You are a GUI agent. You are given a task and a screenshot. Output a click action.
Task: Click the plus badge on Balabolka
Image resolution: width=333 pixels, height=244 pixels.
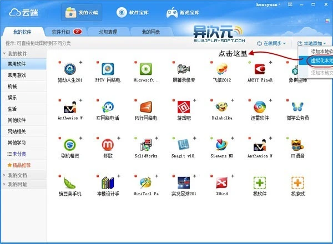click(233, 100)
